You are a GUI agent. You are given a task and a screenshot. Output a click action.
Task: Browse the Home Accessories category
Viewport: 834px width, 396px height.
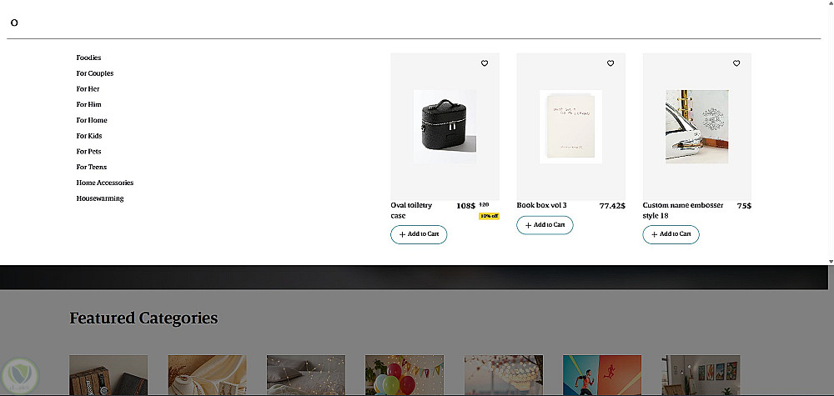105,183
